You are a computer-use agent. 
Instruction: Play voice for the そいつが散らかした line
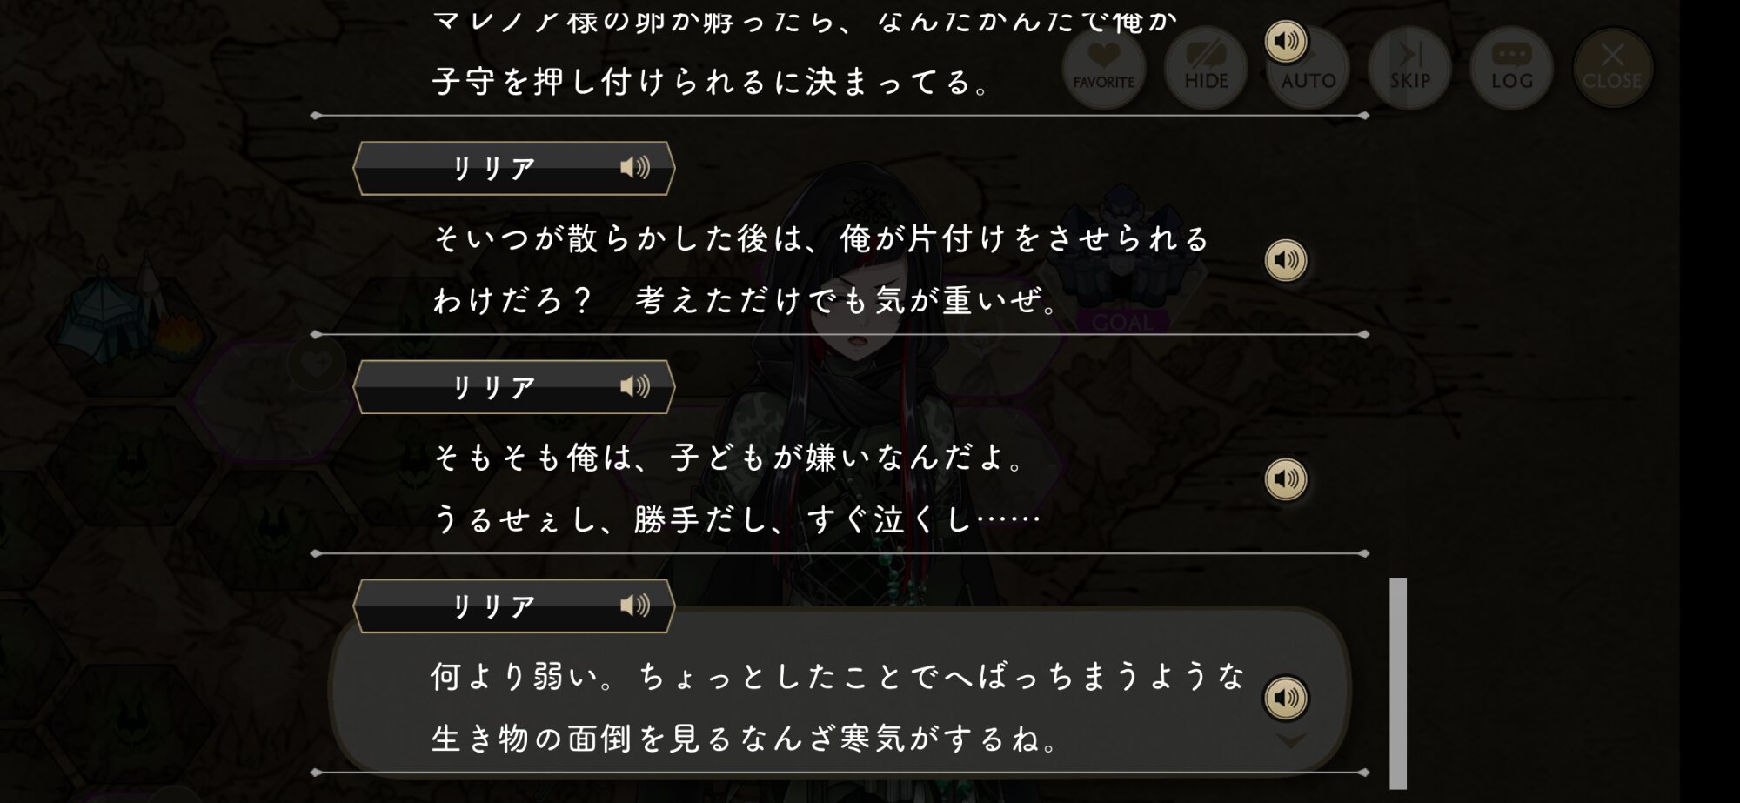pyautogui.click(x=1285, y=260)
